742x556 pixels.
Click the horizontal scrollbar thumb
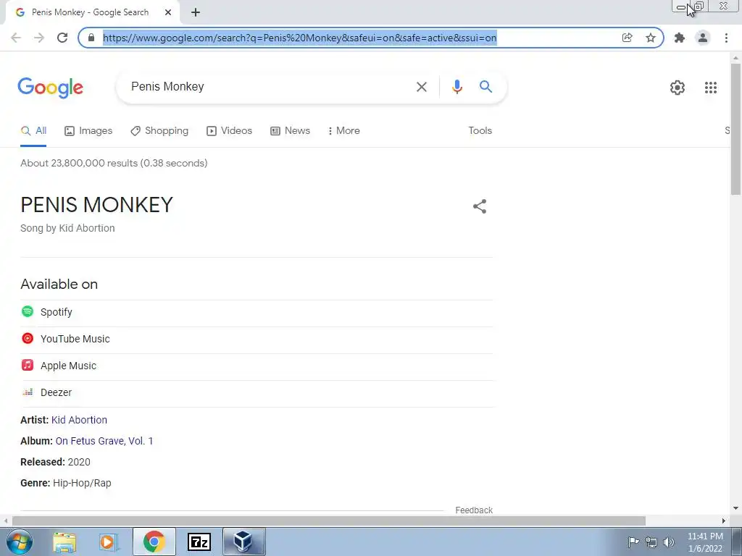pyautogui.click(x=329, y=521)
